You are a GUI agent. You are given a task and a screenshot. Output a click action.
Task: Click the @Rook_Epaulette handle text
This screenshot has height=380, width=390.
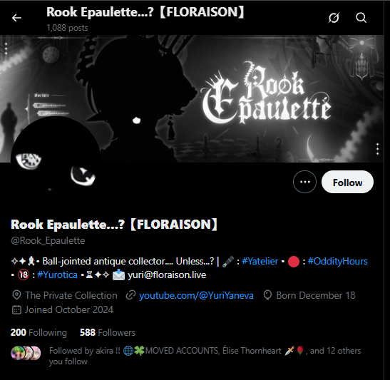click(48, 240)
